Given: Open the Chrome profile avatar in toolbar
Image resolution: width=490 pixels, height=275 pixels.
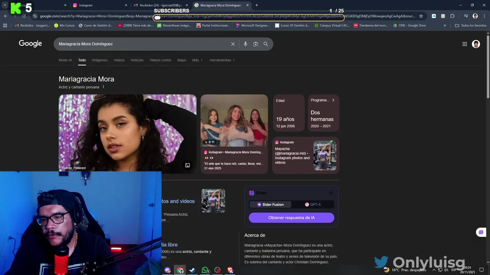Looking at the screenshot, I should coord(475,16).
